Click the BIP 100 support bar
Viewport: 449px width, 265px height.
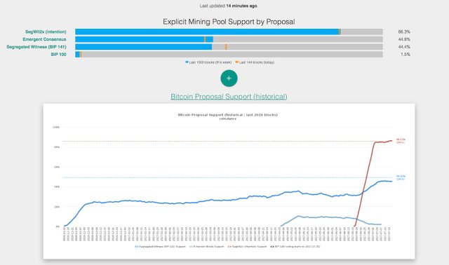[x=229, y=55]
